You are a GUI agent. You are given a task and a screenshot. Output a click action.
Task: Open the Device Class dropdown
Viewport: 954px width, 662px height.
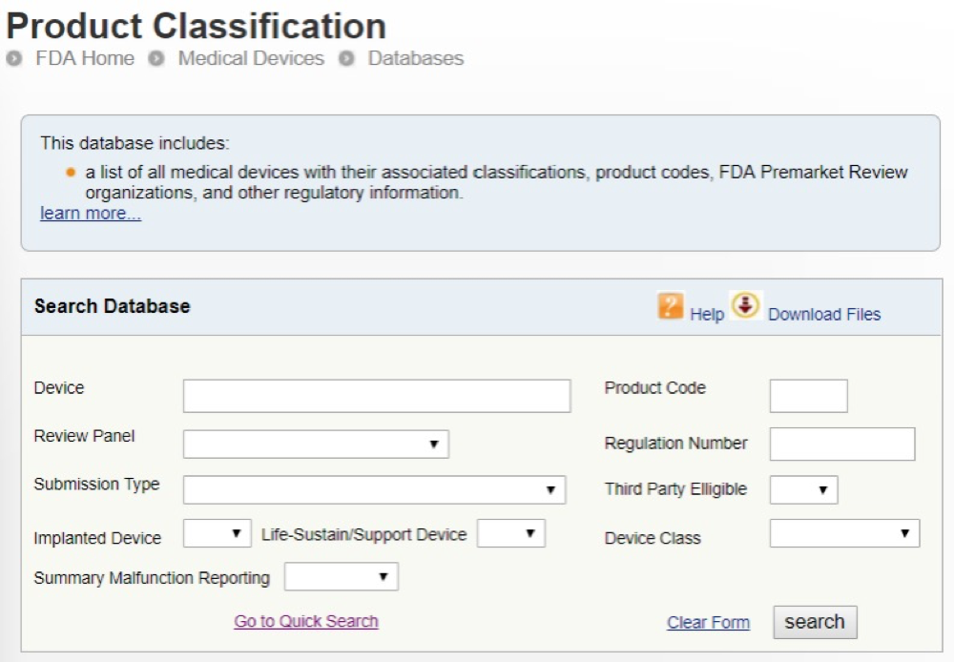[844, 534]
